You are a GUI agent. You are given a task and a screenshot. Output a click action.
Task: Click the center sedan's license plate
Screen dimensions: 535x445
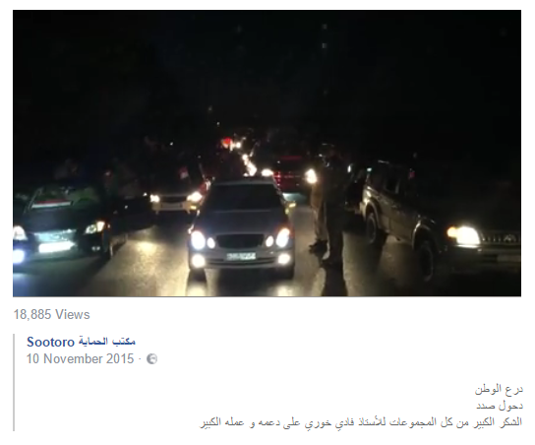(x=241, y=256)
